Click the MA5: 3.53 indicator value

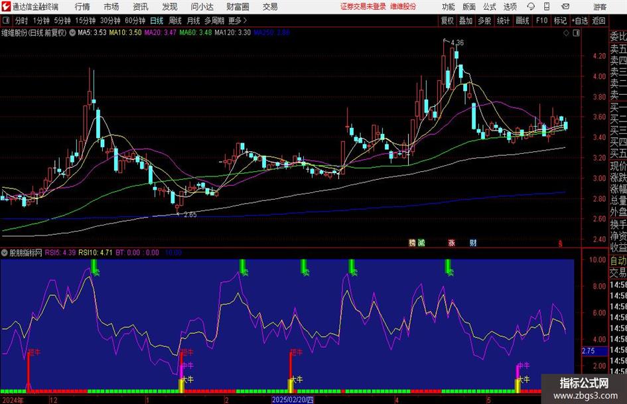92,33
